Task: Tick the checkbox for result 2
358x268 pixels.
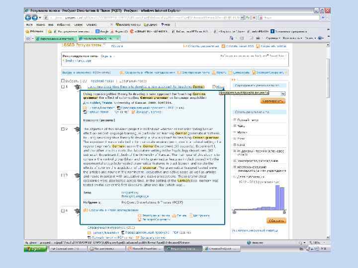Action: (63, 129)
